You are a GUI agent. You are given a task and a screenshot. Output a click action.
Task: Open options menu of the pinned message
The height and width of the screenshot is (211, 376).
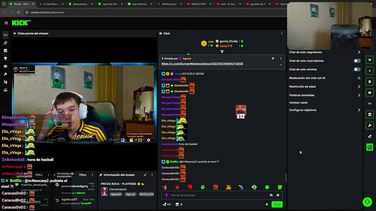281,59
